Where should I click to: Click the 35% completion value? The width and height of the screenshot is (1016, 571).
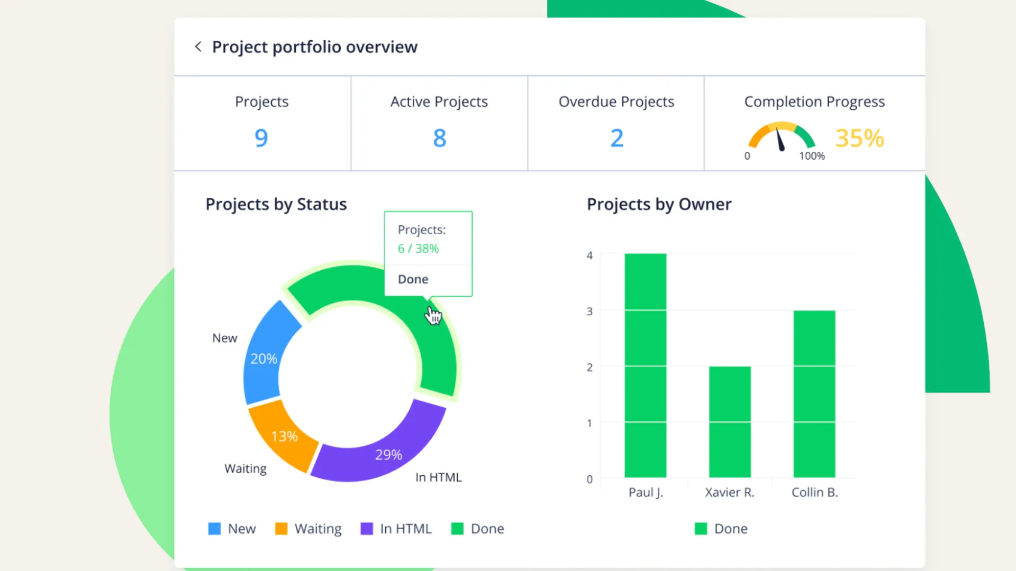(x=859, y=138)
